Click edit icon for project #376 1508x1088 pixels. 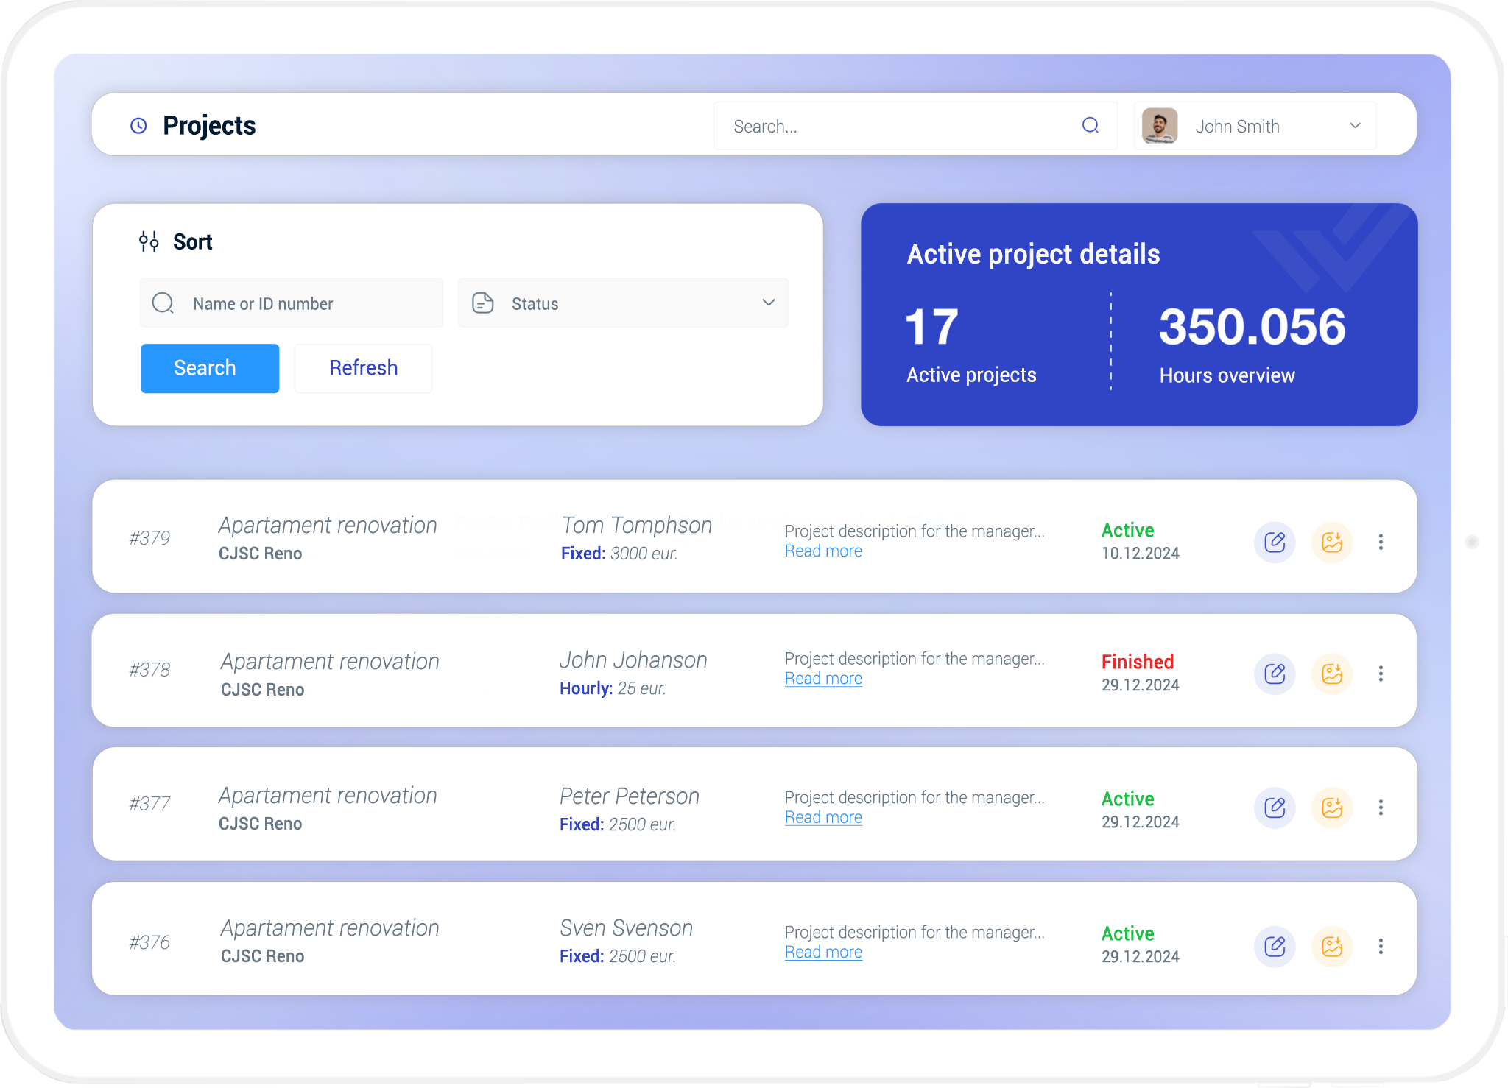tap(1275, 946)
